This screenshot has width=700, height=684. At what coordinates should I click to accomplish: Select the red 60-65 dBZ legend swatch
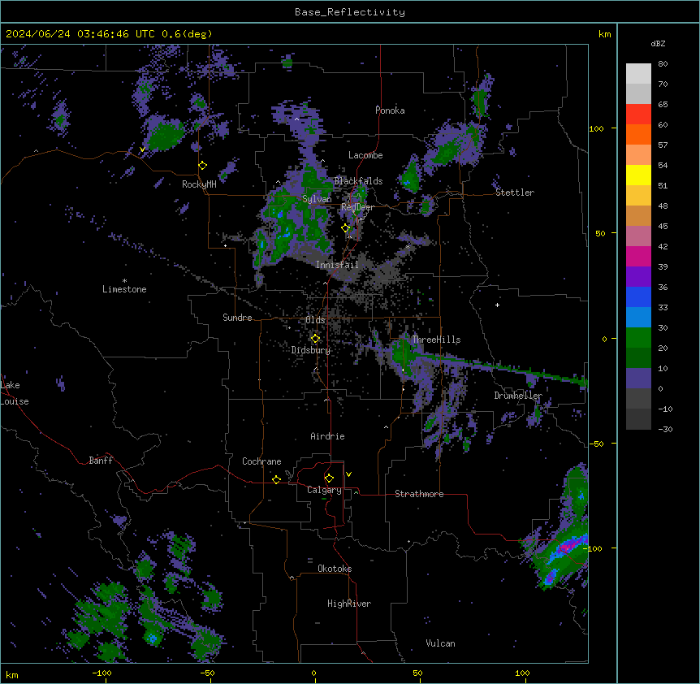click(x=638, y=115)
